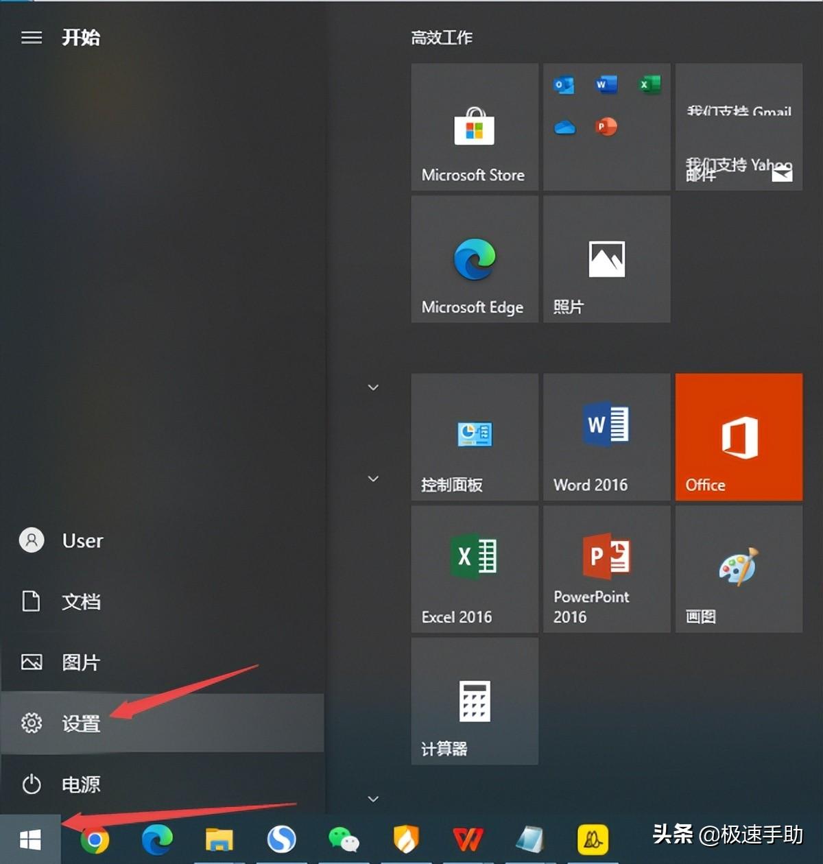Open OneDrive icon in Office folder tile
Viewport: 823px width, 864px height.
tap(564, 128)
